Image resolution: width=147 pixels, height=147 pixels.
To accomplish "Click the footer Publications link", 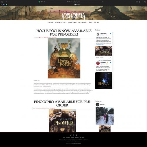I will click(68, 138).
